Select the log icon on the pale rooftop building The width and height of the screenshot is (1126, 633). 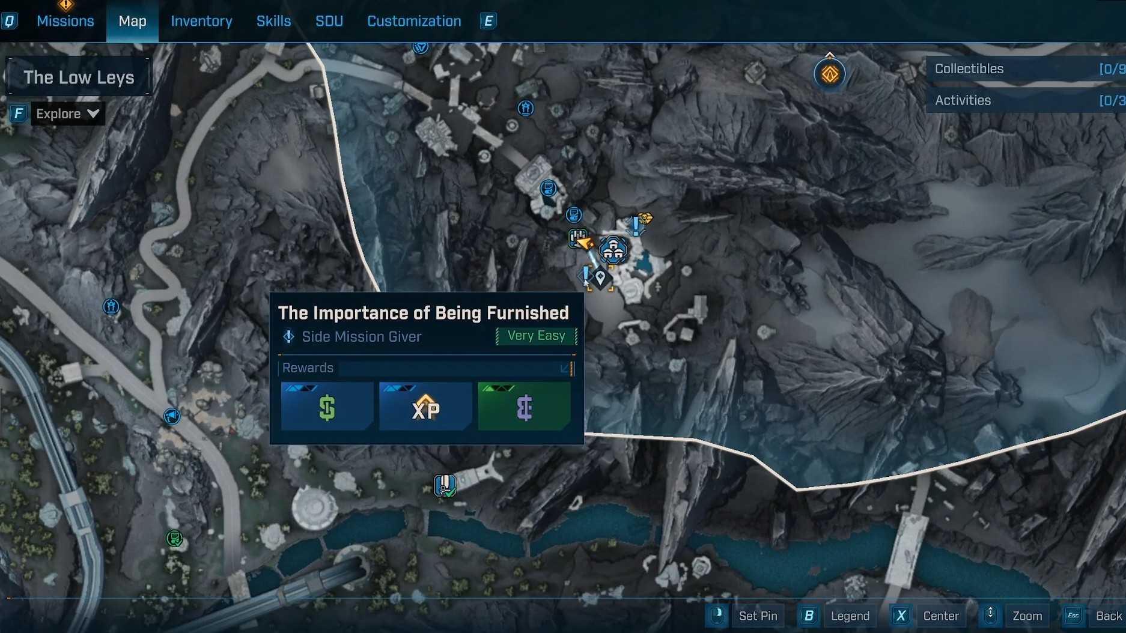click(x=548, y=189)
